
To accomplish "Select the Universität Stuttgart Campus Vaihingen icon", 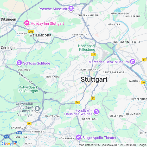I will point(37,109).
